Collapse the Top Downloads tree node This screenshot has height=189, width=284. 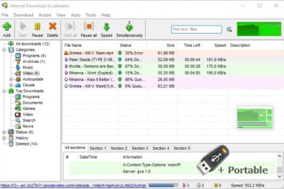(4, 91)
